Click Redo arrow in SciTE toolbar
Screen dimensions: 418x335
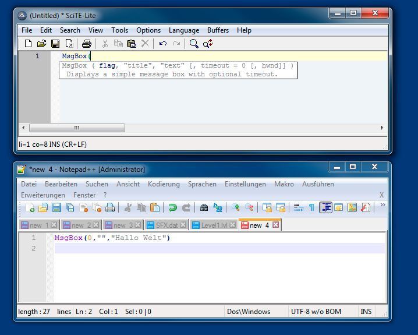pyautogui.click(x=176, y=44)
